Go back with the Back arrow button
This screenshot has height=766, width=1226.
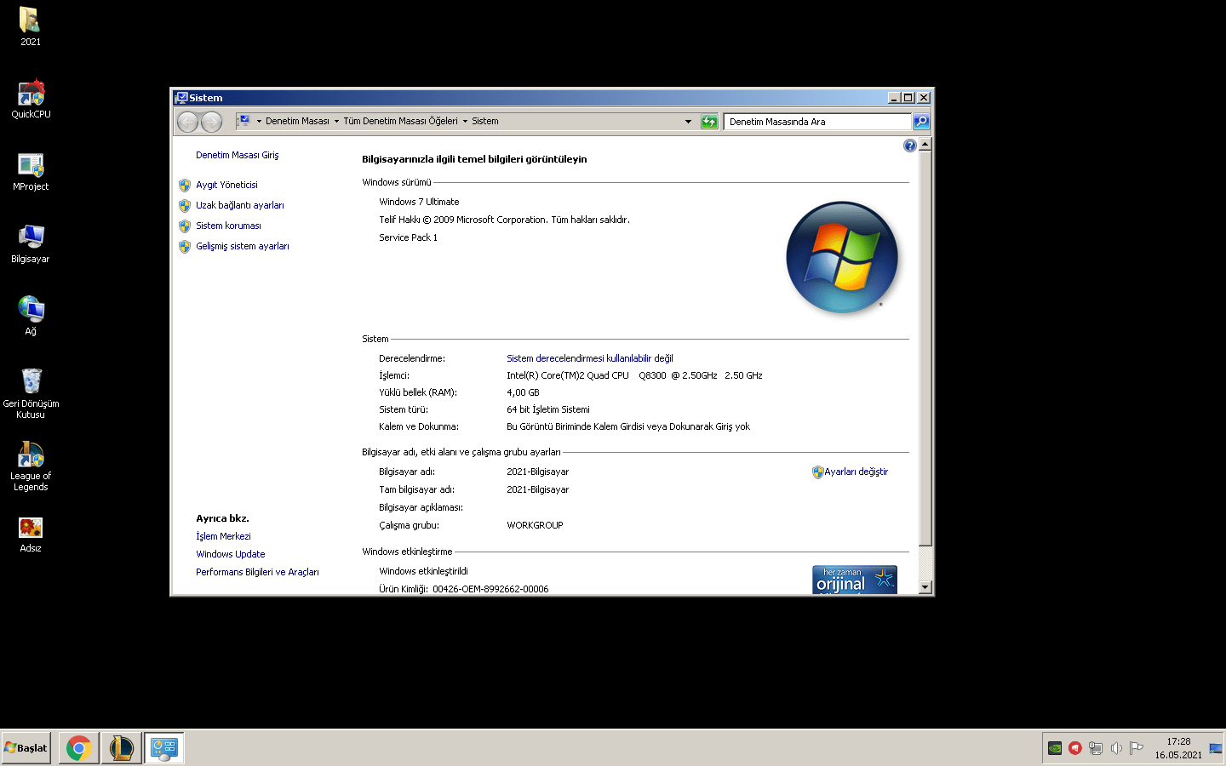click(x=187, y=122)
